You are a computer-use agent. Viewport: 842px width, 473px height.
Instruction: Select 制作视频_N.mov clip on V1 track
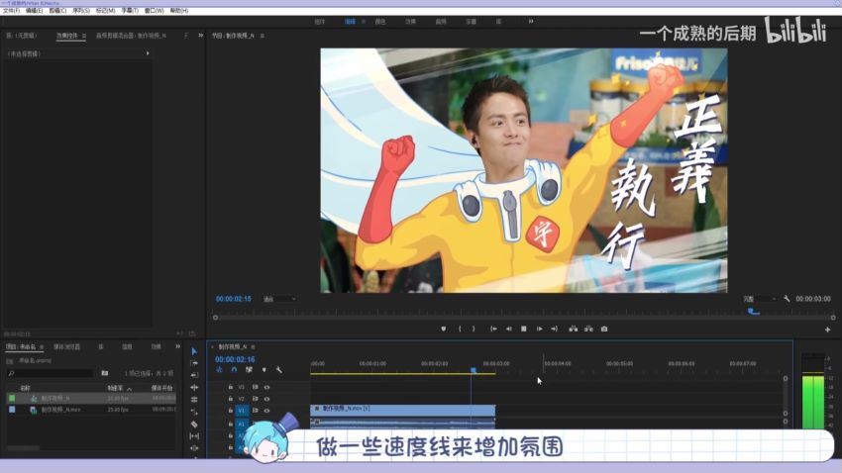pyautogui.click(x=403, y=411)
